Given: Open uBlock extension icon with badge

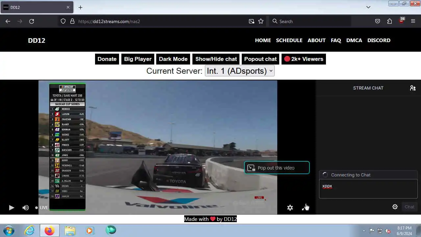Looking at the screenshot, I should click(x=401, y=21).
